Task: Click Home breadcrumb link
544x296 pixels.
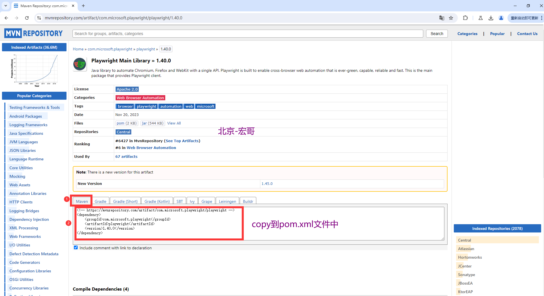Action: [78, 49]
